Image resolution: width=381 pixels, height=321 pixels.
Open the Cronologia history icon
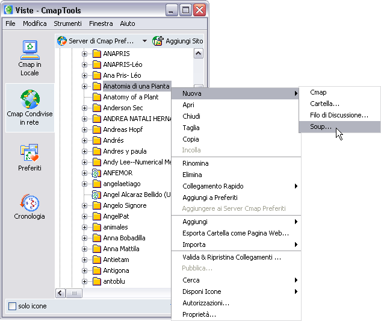point(29,202)
